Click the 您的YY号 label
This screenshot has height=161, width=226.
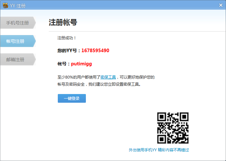[69, 51]
